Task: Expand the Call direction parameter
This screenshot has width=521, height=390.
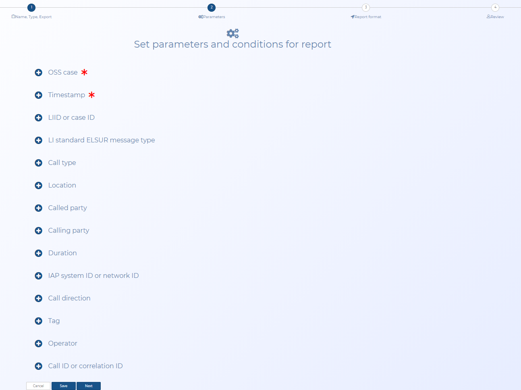Action: click(69, 298)
